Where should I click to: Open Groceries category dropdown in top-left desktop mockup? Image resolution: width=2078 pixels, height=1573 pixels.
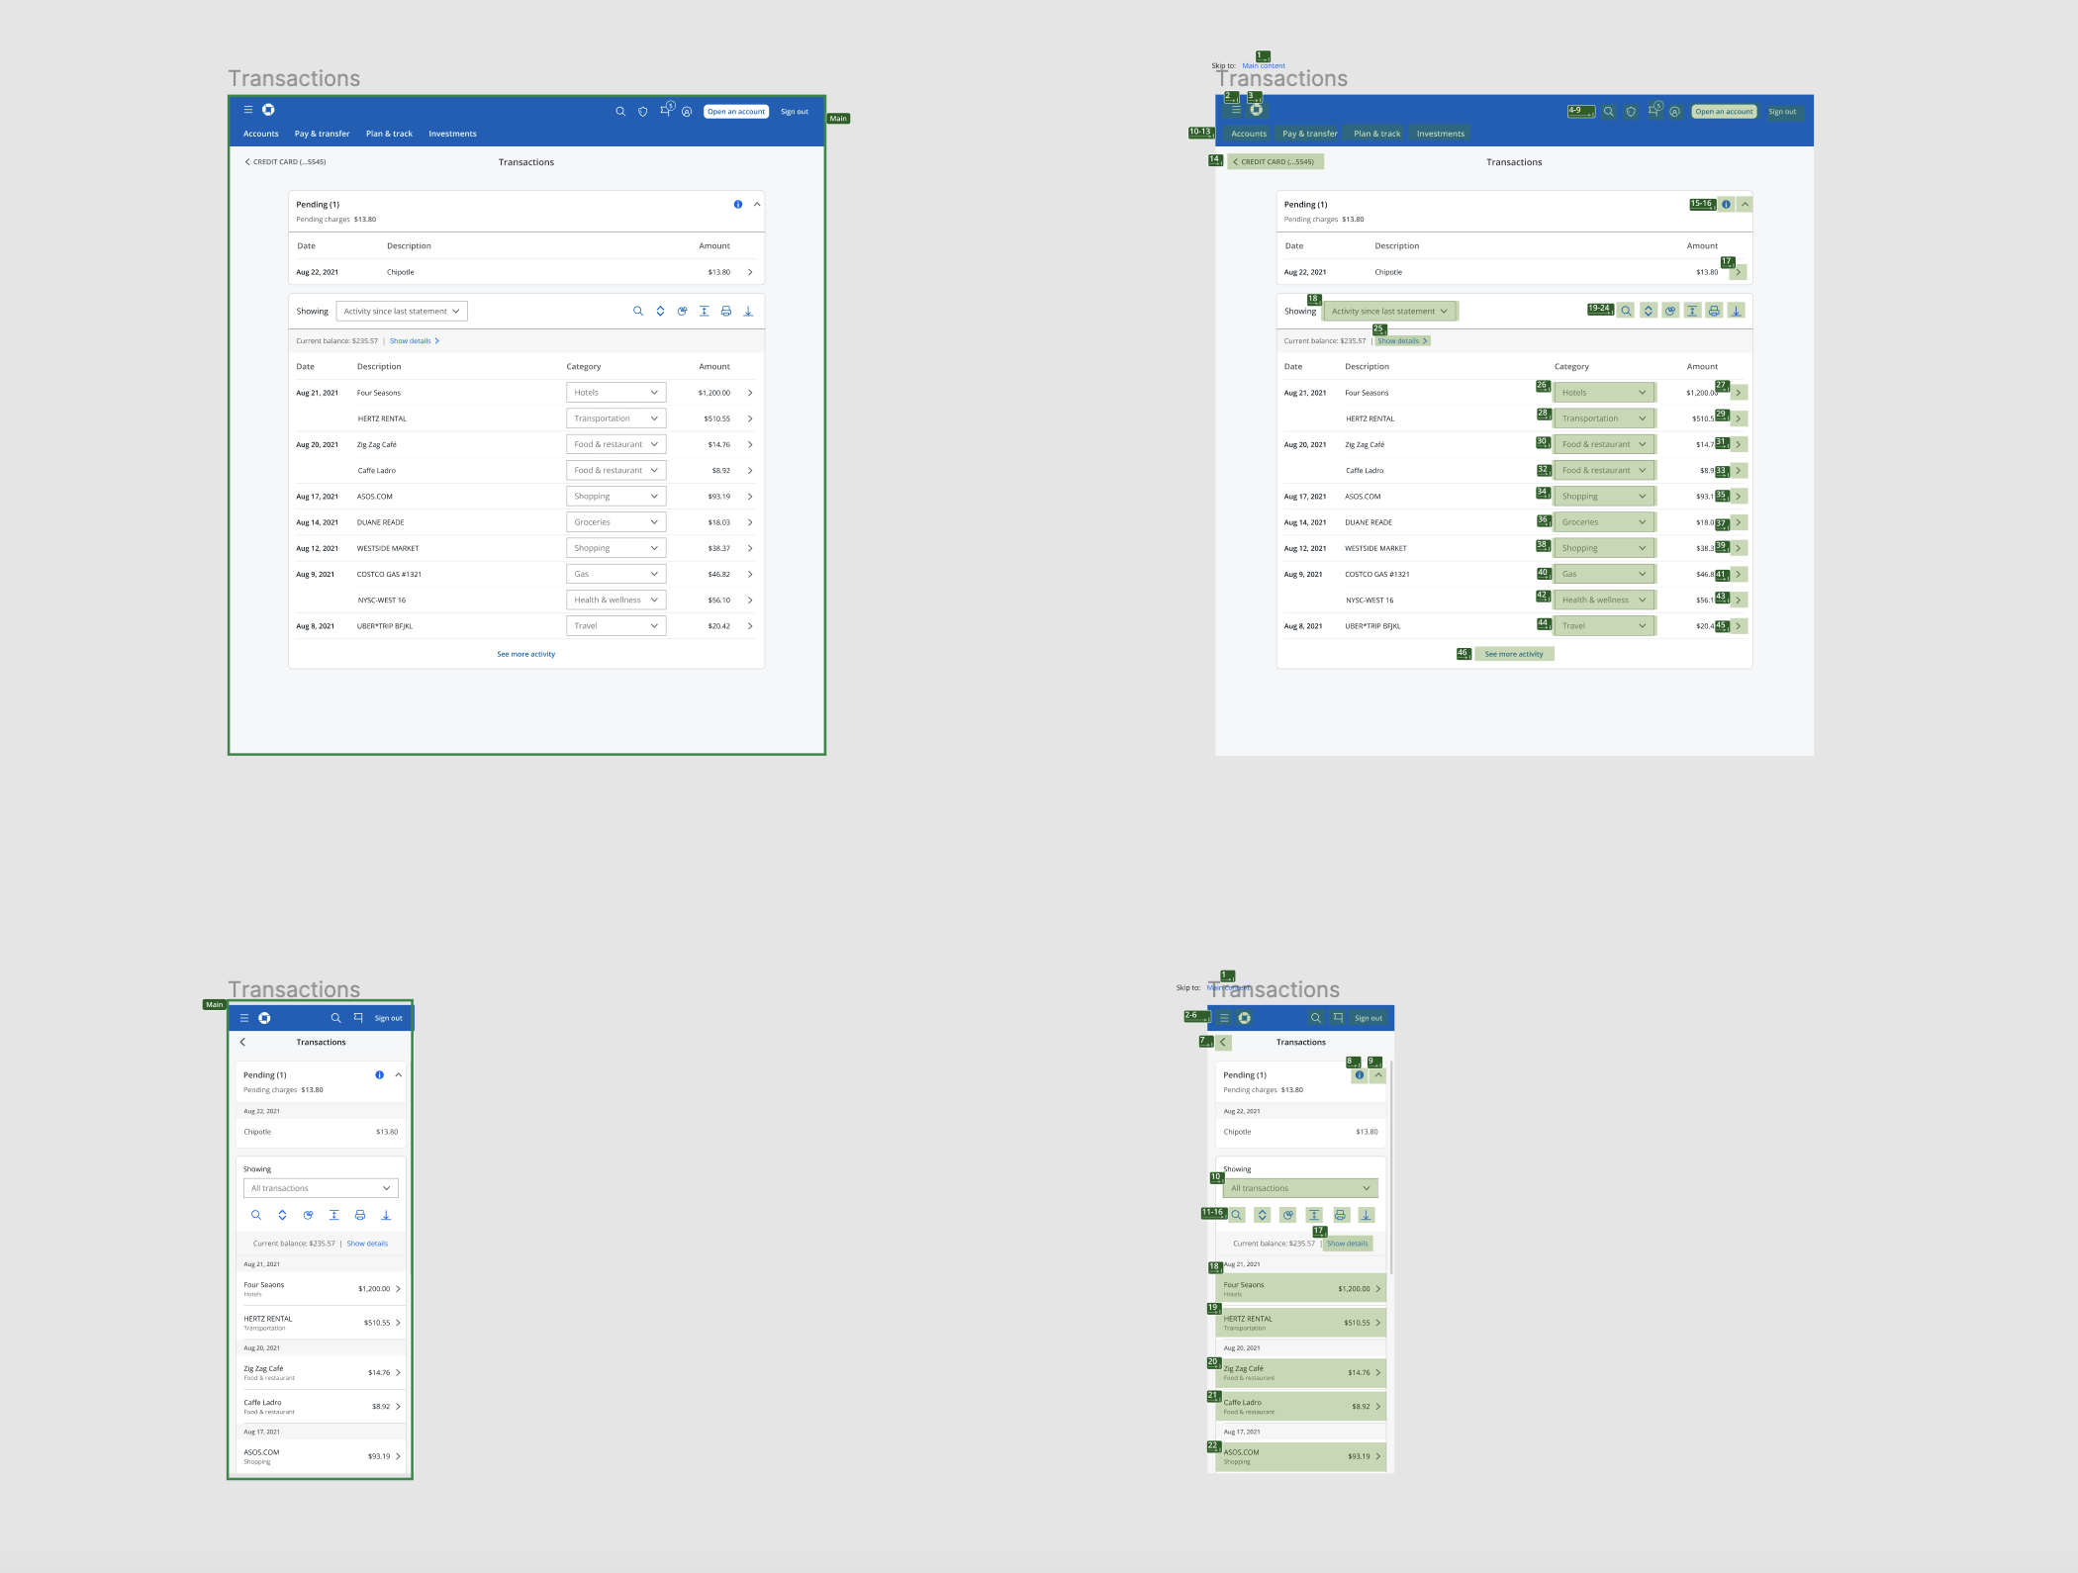[615, 522]
